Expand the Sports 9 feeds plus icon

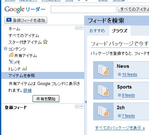(119, 95)
